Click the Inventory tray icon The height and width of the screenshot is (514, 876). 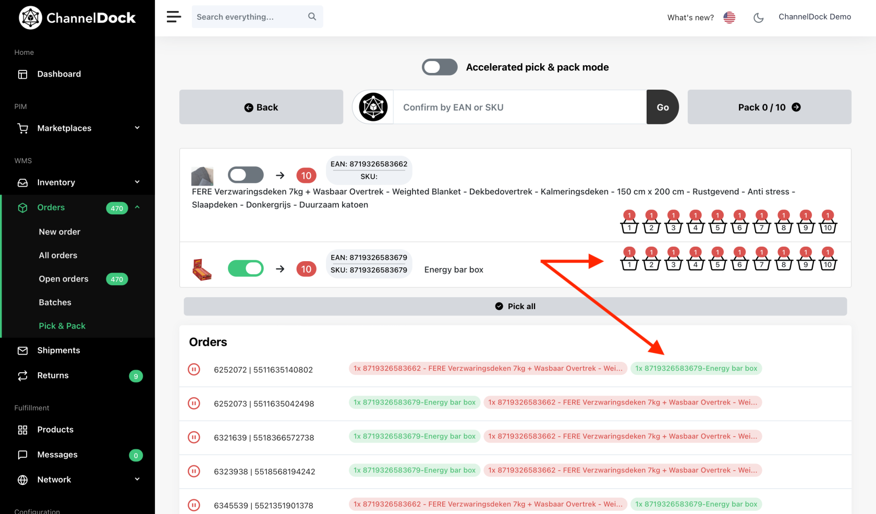click(x=22, y=182)
